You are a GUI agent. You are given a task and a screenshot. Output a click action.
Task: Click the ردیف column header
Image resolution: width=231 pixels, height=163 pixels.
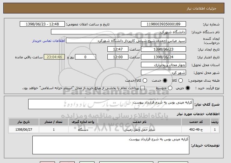click(x=215, y=122)
